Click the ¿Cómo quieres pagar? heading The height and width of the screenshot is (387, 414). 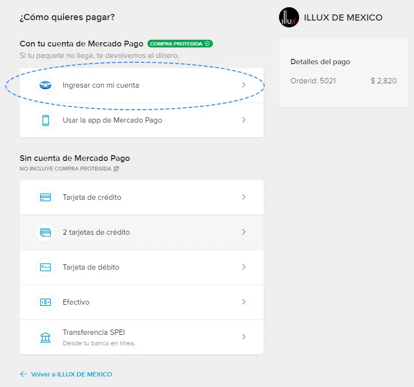[67, 17]
